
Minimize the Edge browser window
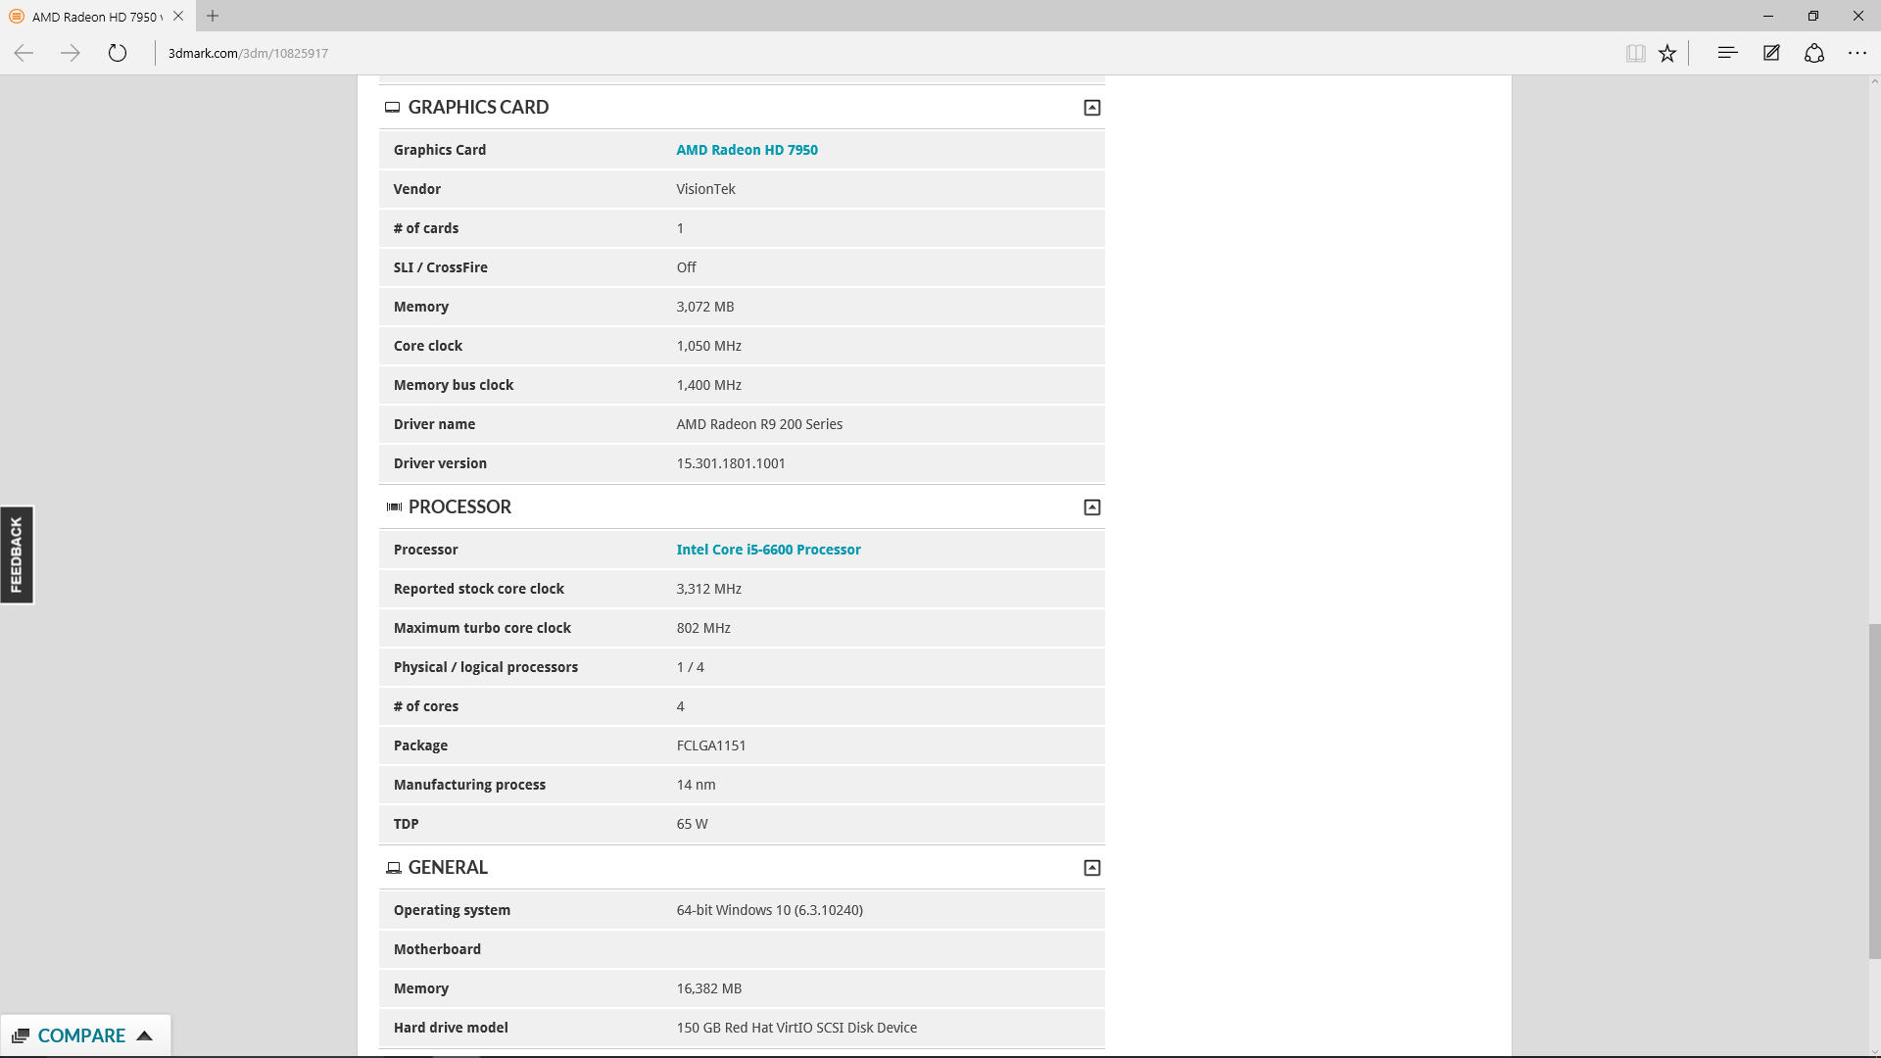tap(1768, 16)
